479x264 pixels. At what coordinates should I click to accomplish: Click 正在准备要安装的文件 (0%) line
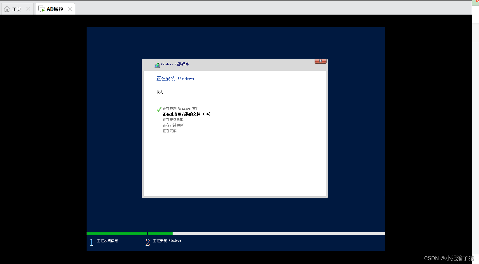[x=187, y=114]
